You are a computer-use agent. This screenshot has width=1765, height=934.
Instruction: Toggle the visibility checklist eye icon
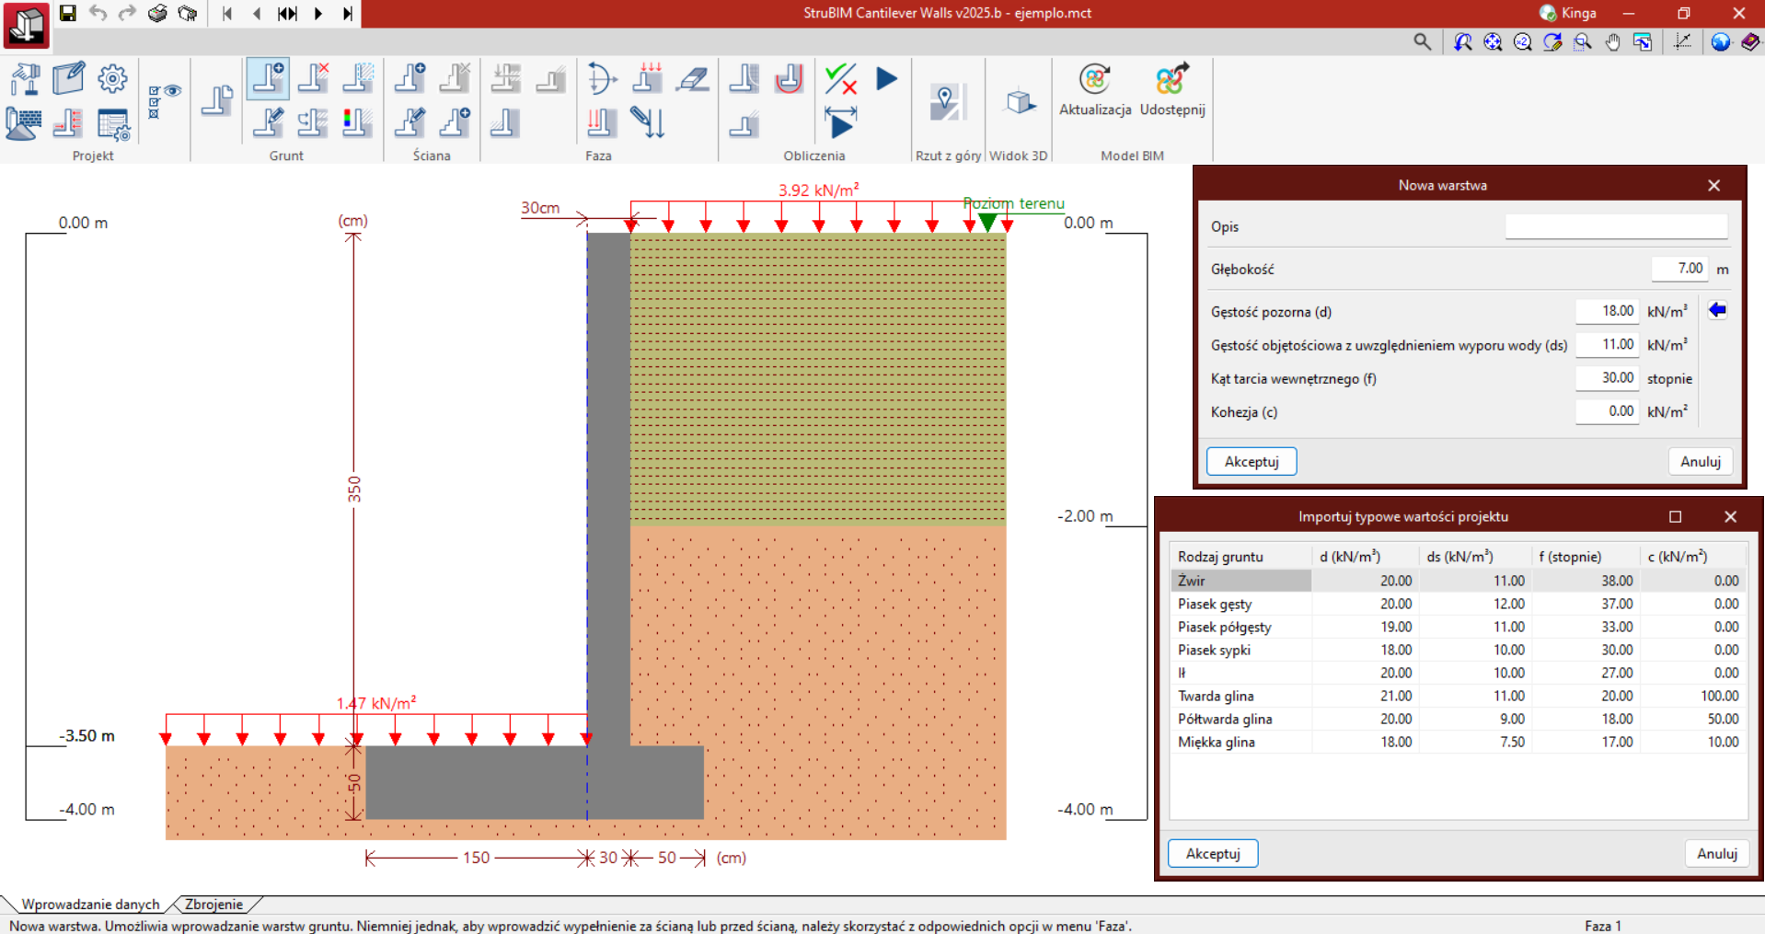164,101
